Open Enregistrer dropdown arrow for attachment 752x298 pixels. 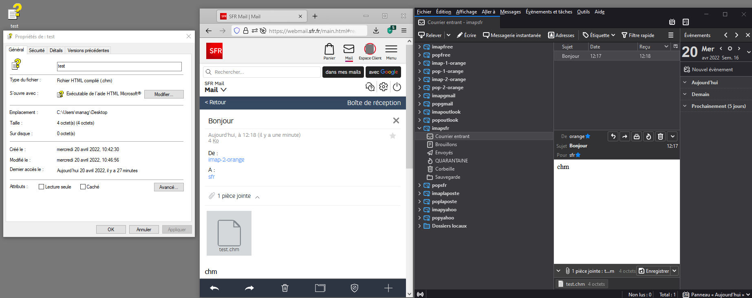[x=675, y=271]
